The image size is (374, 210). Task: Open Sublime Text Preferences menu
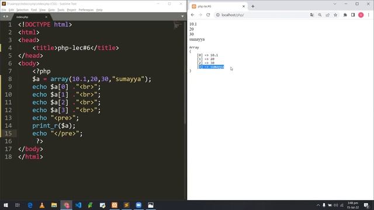[86, 10]
